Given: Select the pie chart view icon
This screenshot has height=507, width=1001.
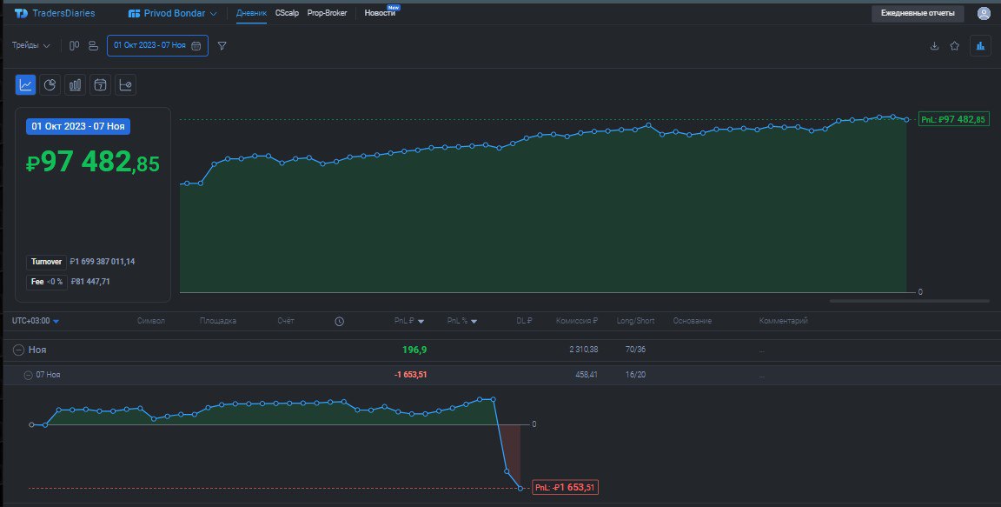Looking at the screenshot, I should (50, 85).
